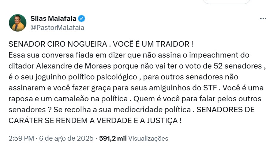The height and width of the screenshot is (149, 266).
Task: Click the headline SENADOR CIRO NOGUEIRA text
Action: 58,44
